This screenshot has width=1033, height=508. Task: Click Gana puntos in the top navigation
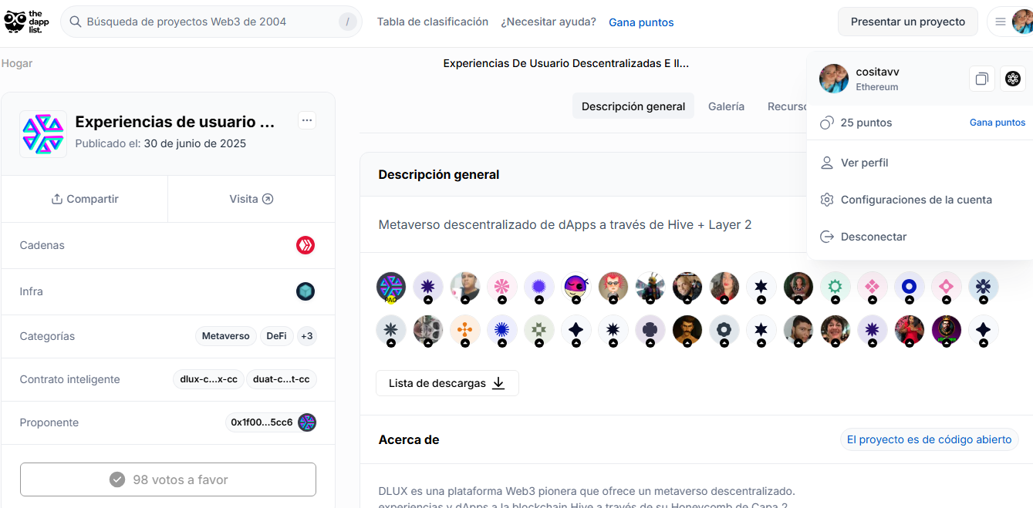point(641,22)
